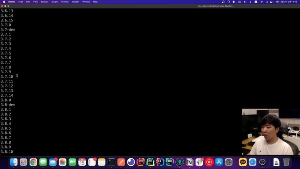Click version line 3.8.0 in terminal
This screenshot has height=169, width=300.
coord(6,100)
